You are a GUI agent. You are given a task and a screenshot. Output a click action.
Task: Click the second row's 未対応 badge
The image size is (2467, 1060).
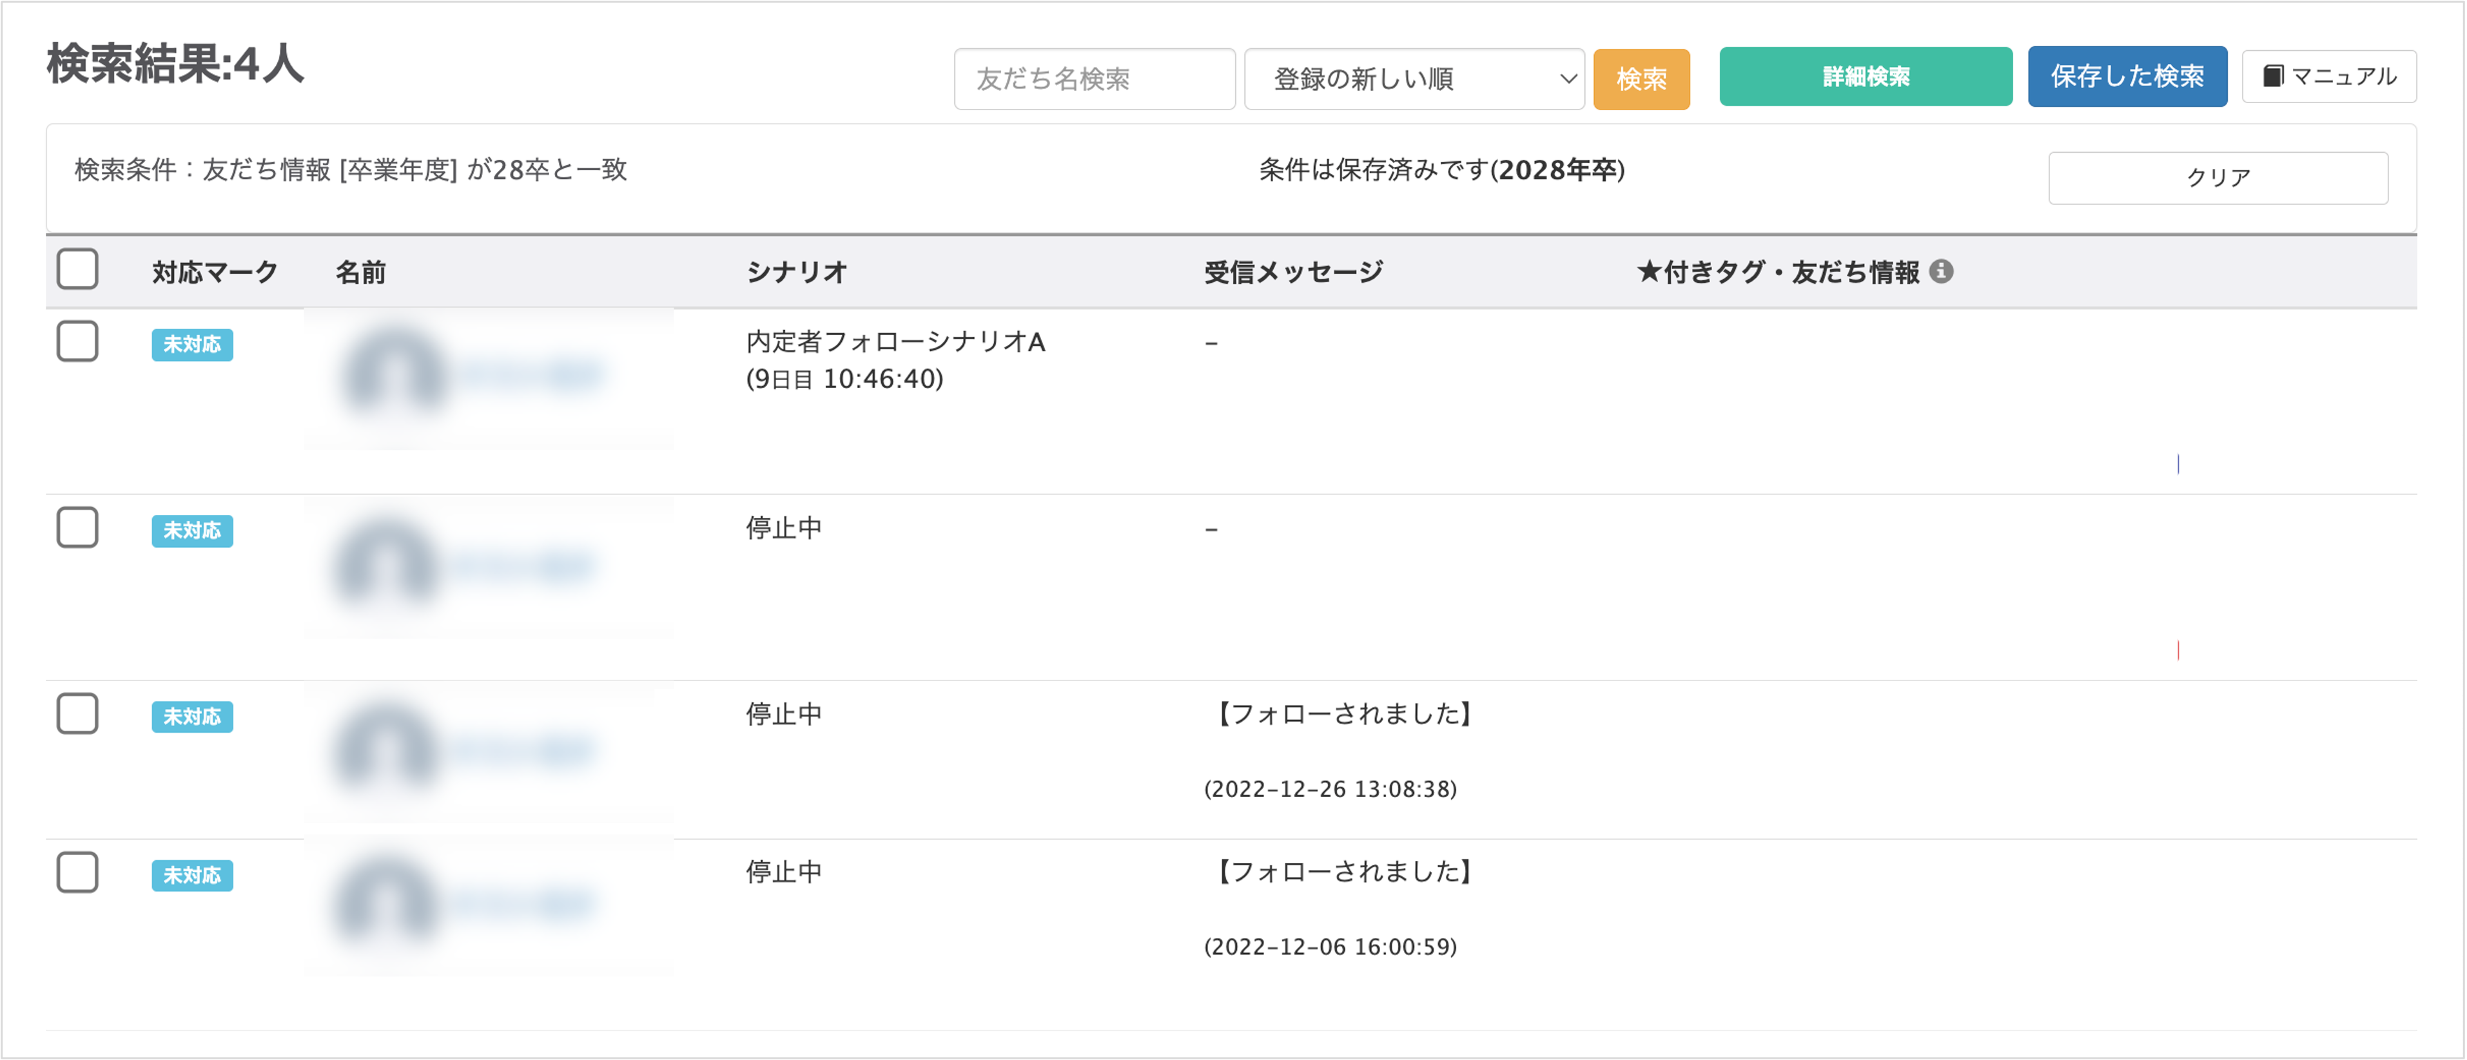[191, 530]
